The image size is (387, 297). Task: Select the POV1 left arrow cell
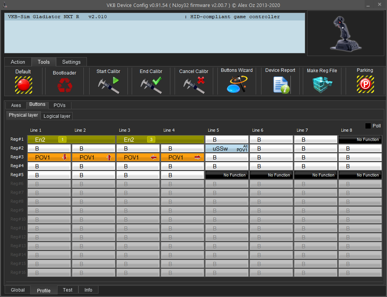point(138,157)
